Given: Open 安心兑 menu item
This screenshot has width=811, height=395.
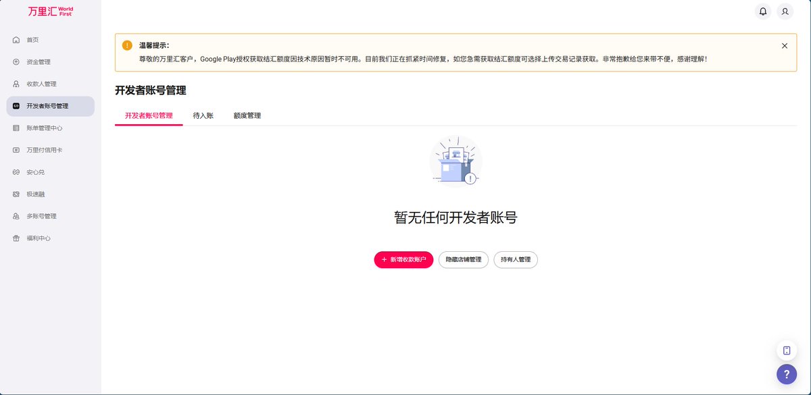Looking at the screenshot, I should [51, 172].
